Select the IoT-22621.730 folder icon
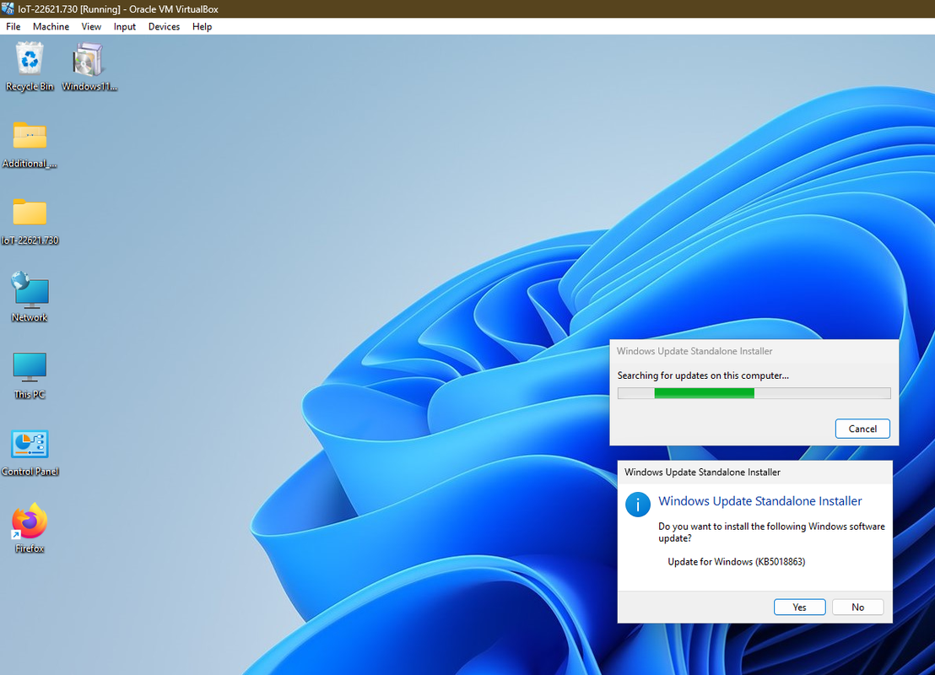Viewport: 935px width, 675px height. point(30,221)
